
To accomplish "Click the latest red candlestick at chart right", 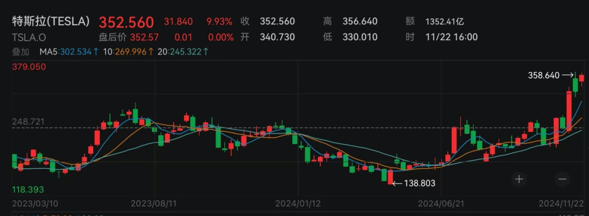I will coord(581,78).
